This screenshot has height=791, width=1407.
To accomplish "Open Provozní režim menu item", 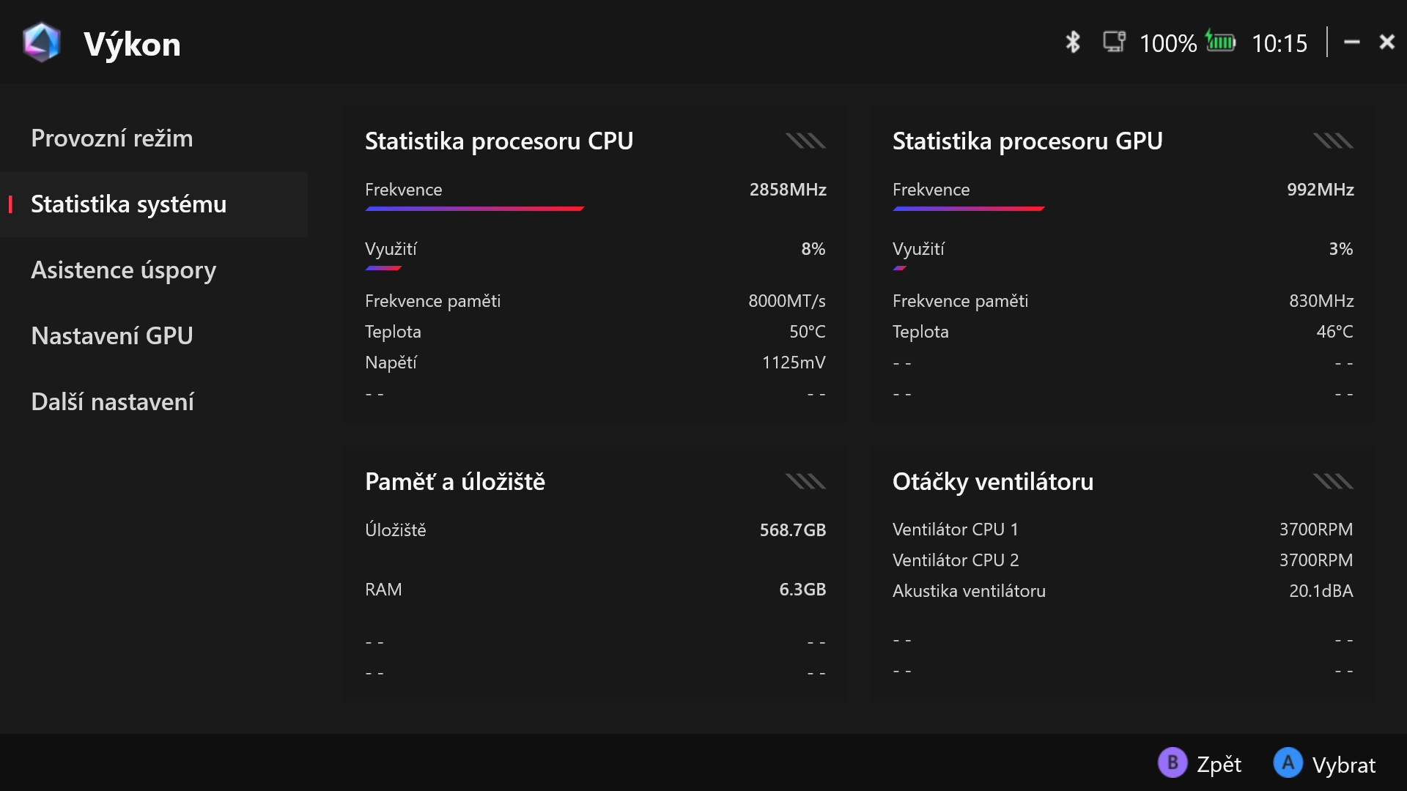I will 112,138.
